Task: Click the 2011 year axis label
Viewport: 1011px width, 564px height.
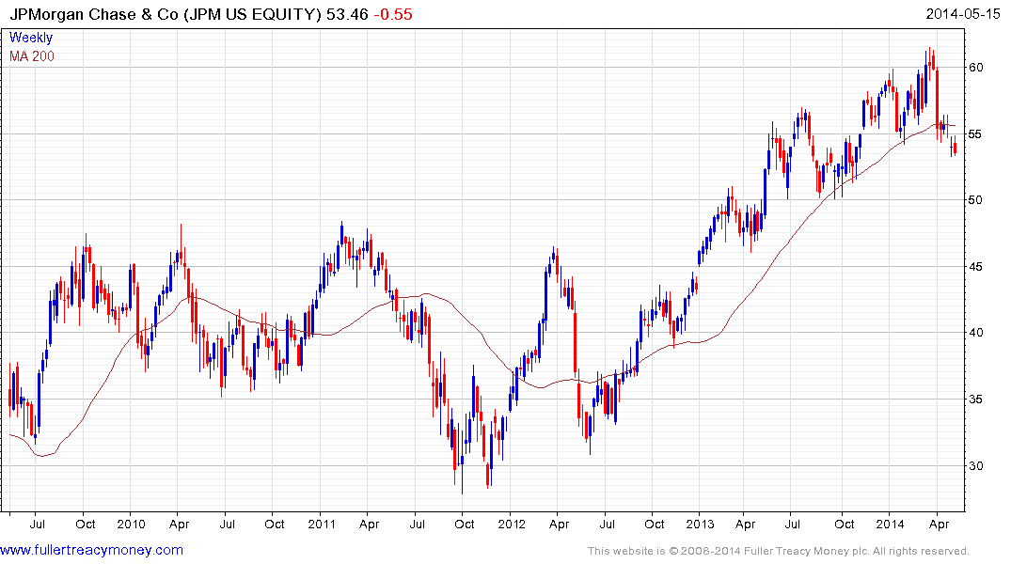Action: [322, 524]
